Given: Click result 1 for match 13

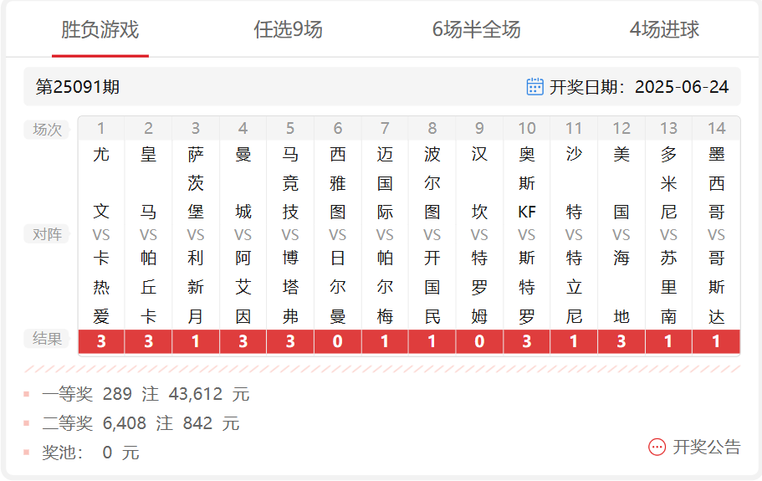Looking at the screenshot, I should click(x=668, y=341).
